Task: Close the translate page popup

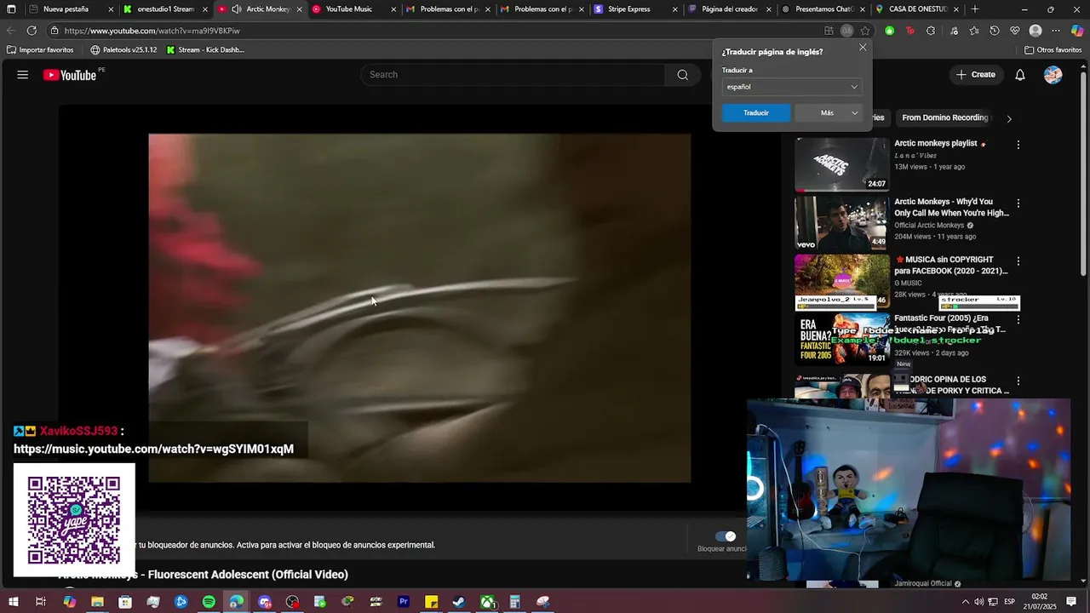Action: point(863,48)
